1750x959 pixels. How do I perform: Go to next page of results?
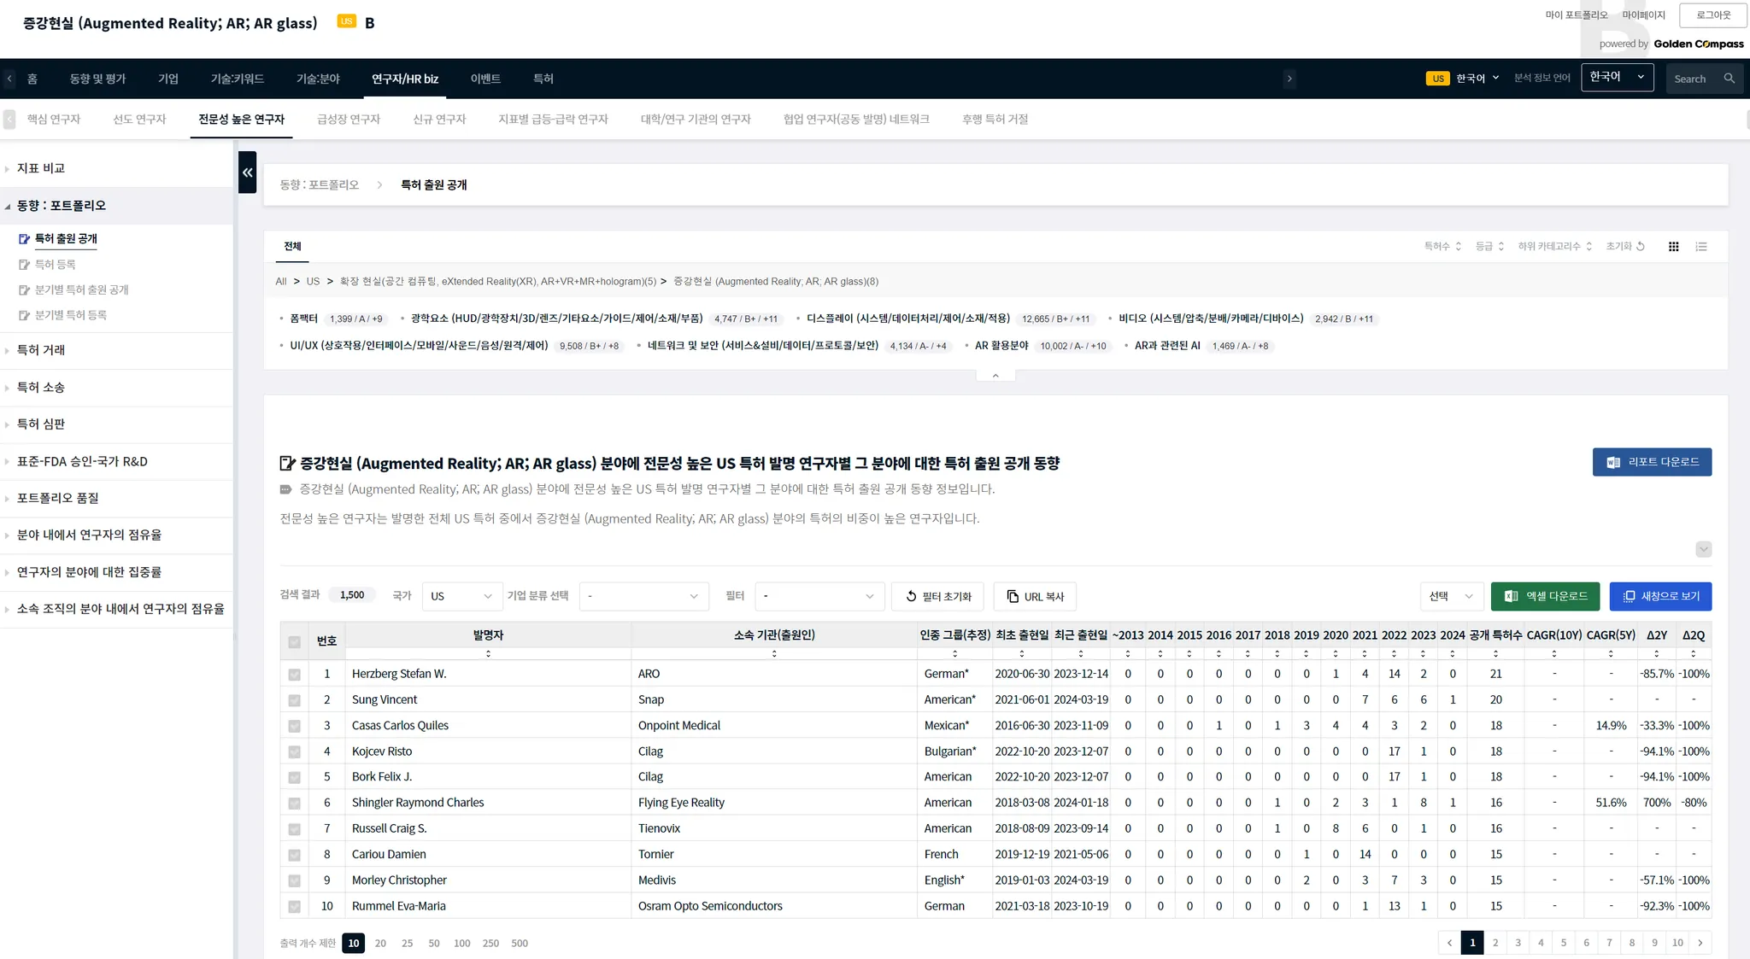click(1700, 943)
